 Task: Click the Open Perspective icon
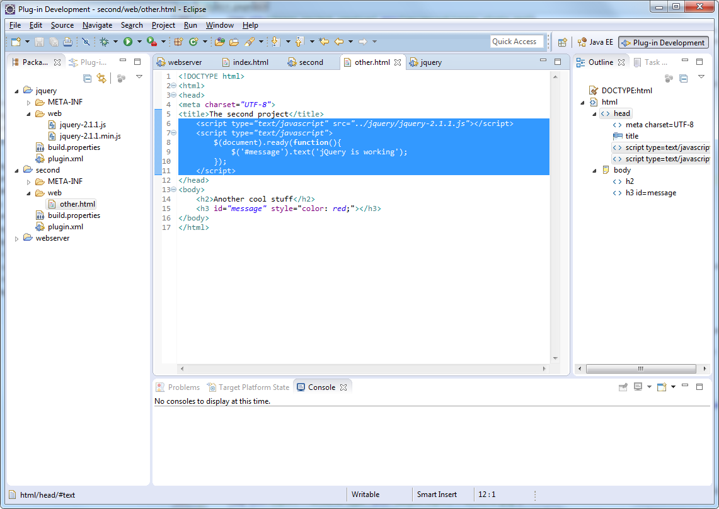[563, 42]
